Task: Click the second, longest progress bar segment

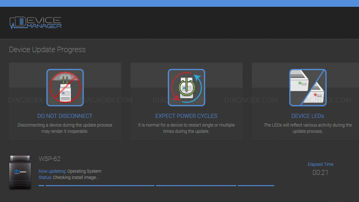Action: 100,186
